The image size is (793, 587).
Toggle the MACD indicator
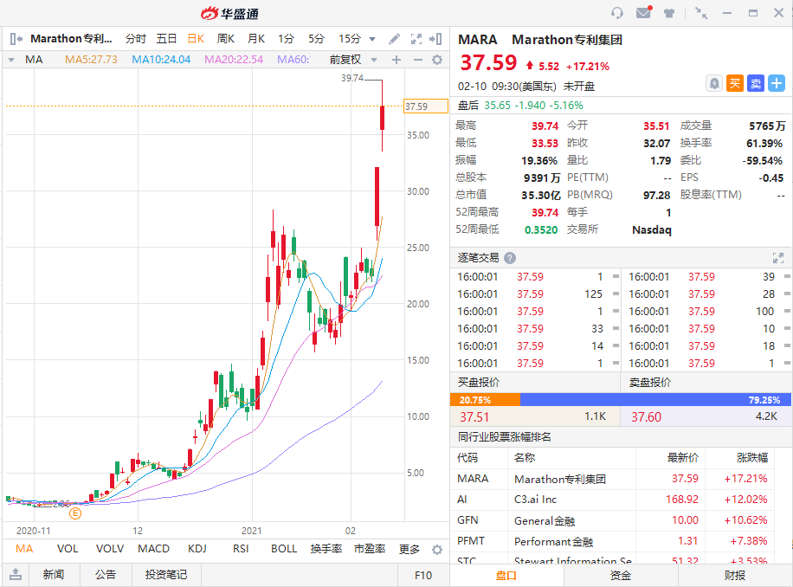(154, 549)
